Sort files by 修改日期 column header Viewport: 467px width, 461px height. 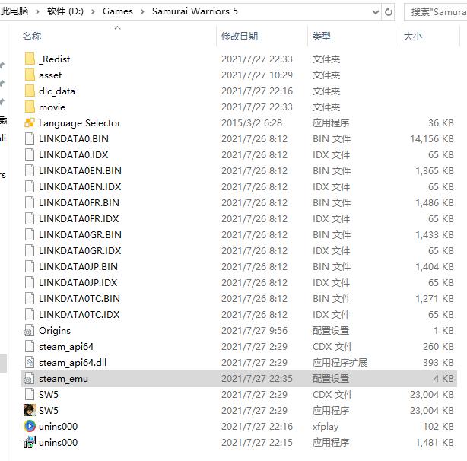tap(240, 36)
